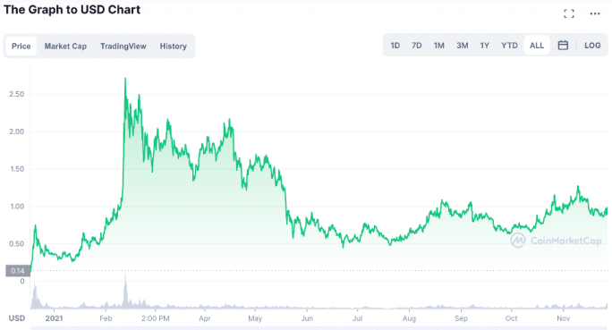The width and height of the screenshot is (612, 330).
Task: Click the 0.14 price marker label
Action: pos(18,271)
